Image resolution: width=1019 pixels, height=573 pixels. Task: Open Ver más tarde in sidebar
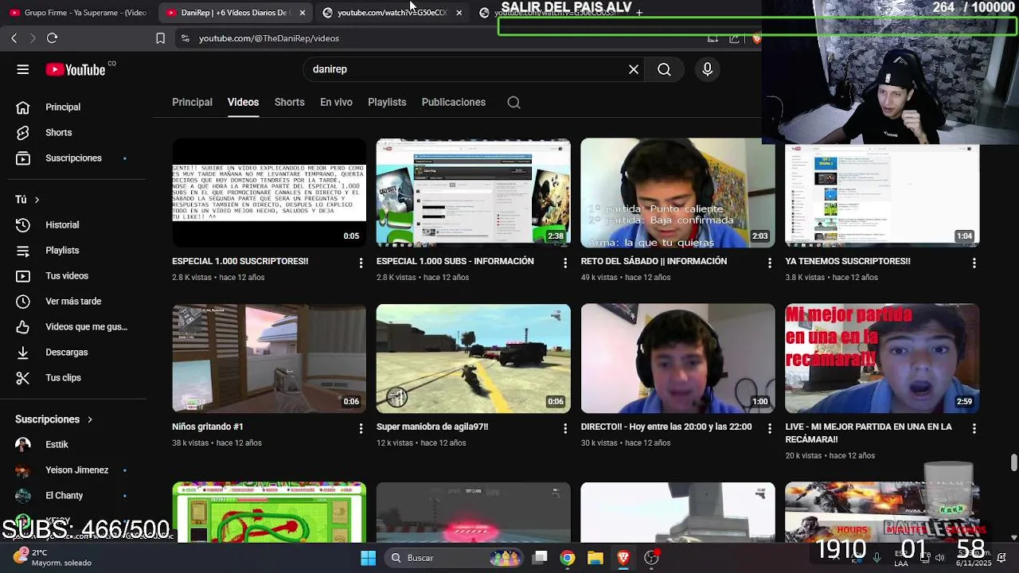pos(76,301)
